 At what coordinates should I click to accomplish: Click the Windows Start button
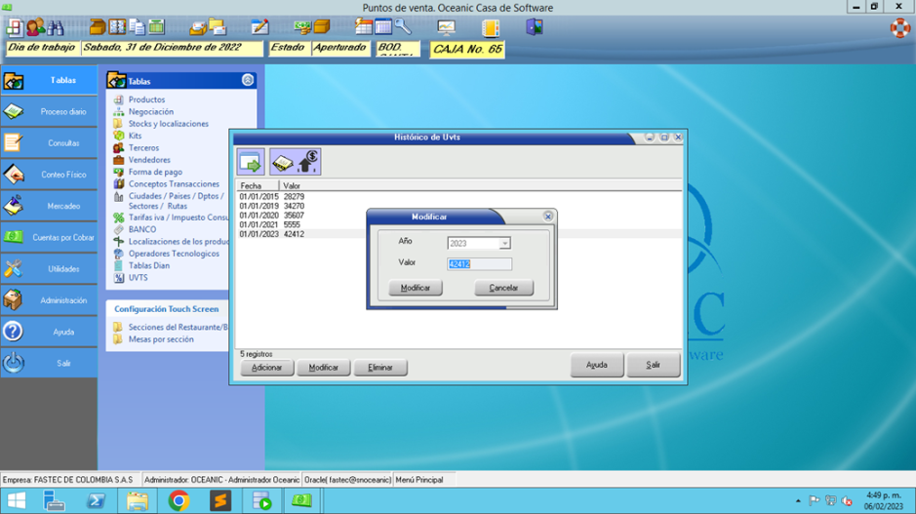[x=17, y=500]
